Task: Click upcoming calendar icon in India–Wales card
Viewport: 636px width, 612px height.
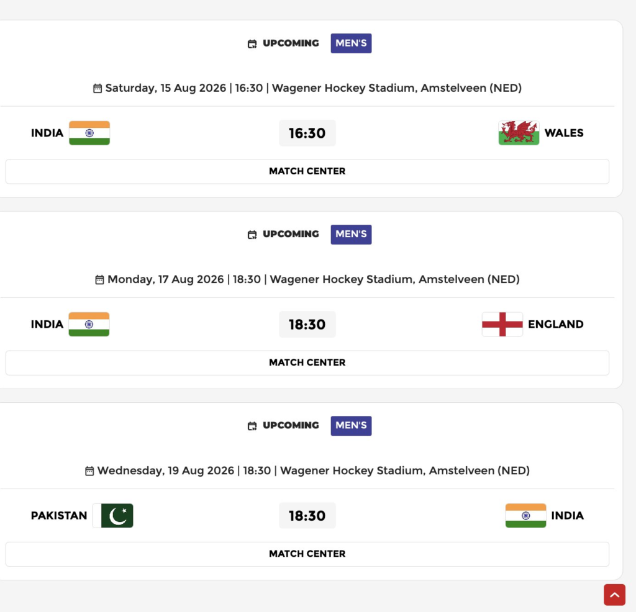Action: 252,44
